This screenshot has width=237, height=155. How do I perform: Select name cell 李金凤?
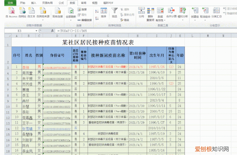pyautogui.click(x=29, y=150)
